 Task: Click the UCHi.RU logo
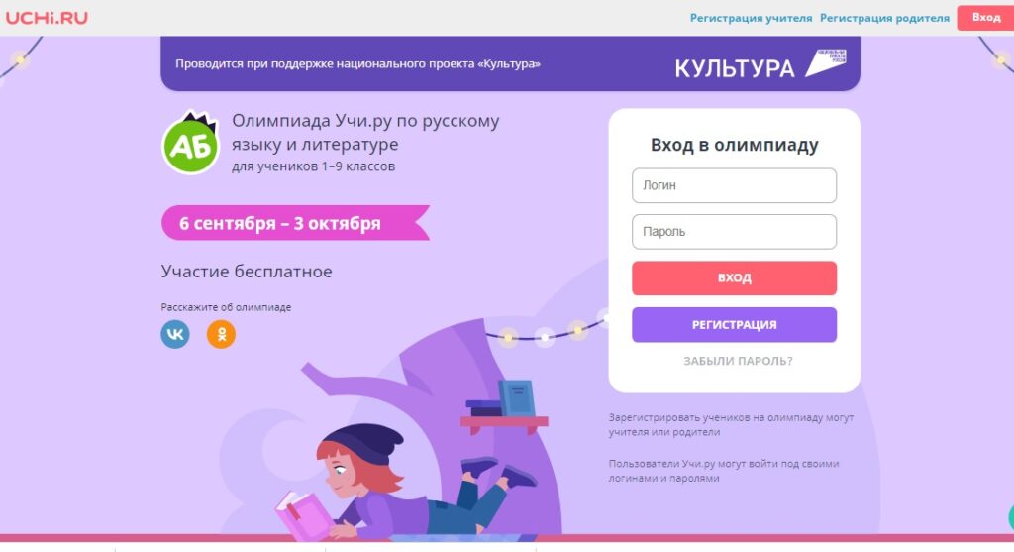(47, 18)
